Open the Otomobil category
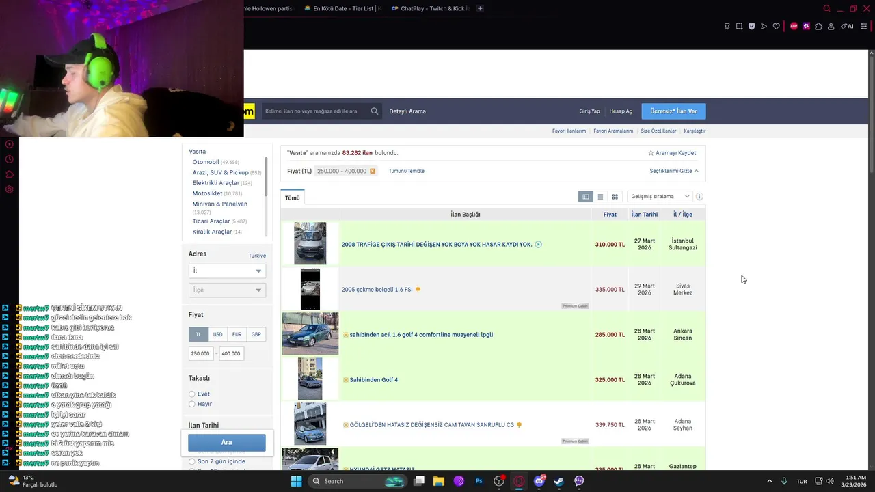This screenshot has width=875, height=492. pos(206,162)
